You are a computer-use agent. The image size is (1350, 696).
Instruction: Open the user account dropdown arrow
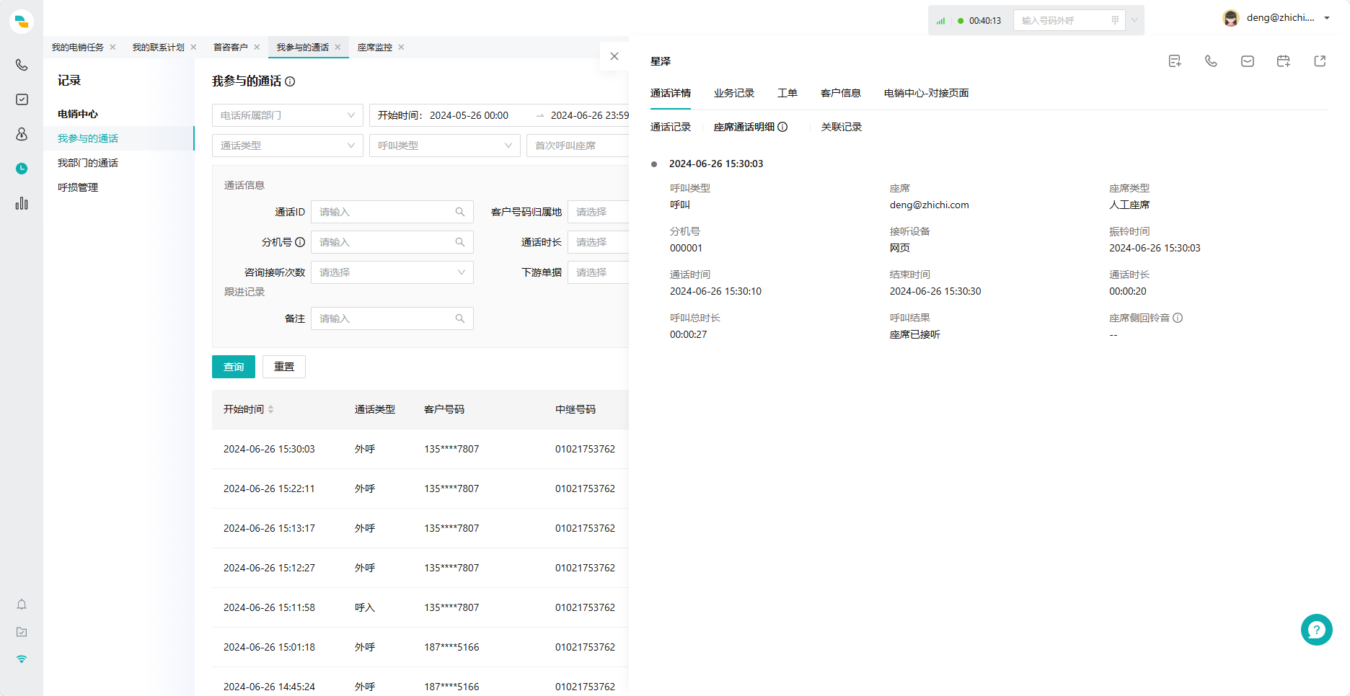click(x=1327, y=18)
